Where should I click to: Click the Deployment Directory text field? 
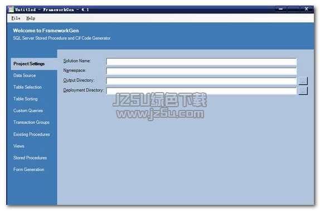201,90
